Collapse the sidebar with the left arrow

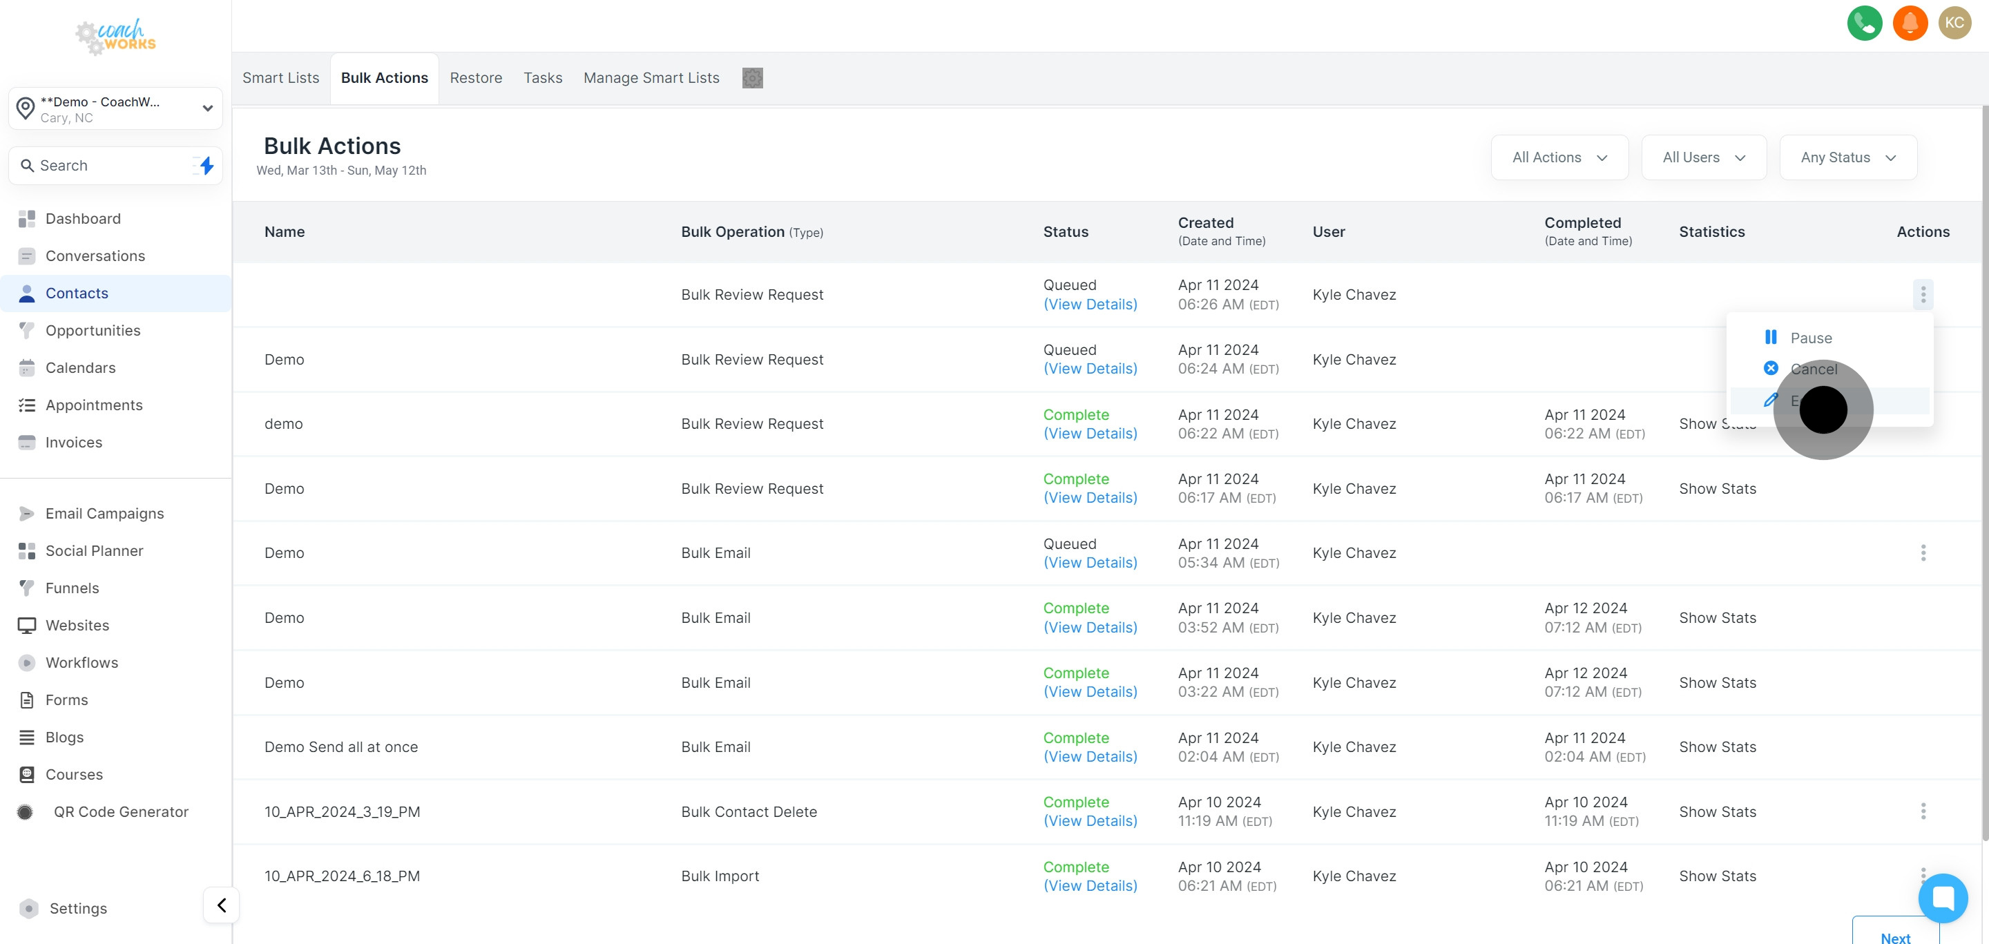click(x=222, y=905)
